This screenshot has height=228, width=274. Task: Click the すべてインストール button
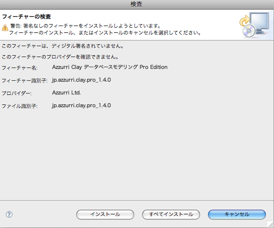[x=171, y=214]
